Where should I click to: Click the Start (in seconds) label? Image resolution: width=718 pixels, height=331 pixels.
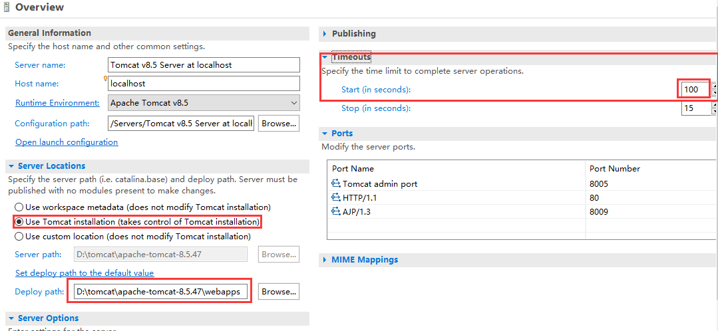coord(376,90)
